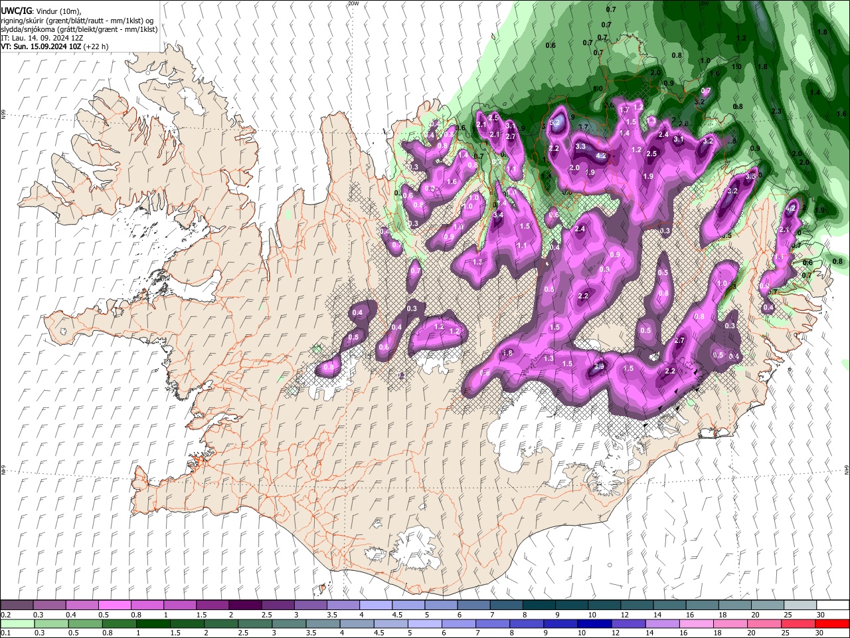
Task: Select the pale green lower-scale swatch labeled 0.1
Action: pos(17,623)
